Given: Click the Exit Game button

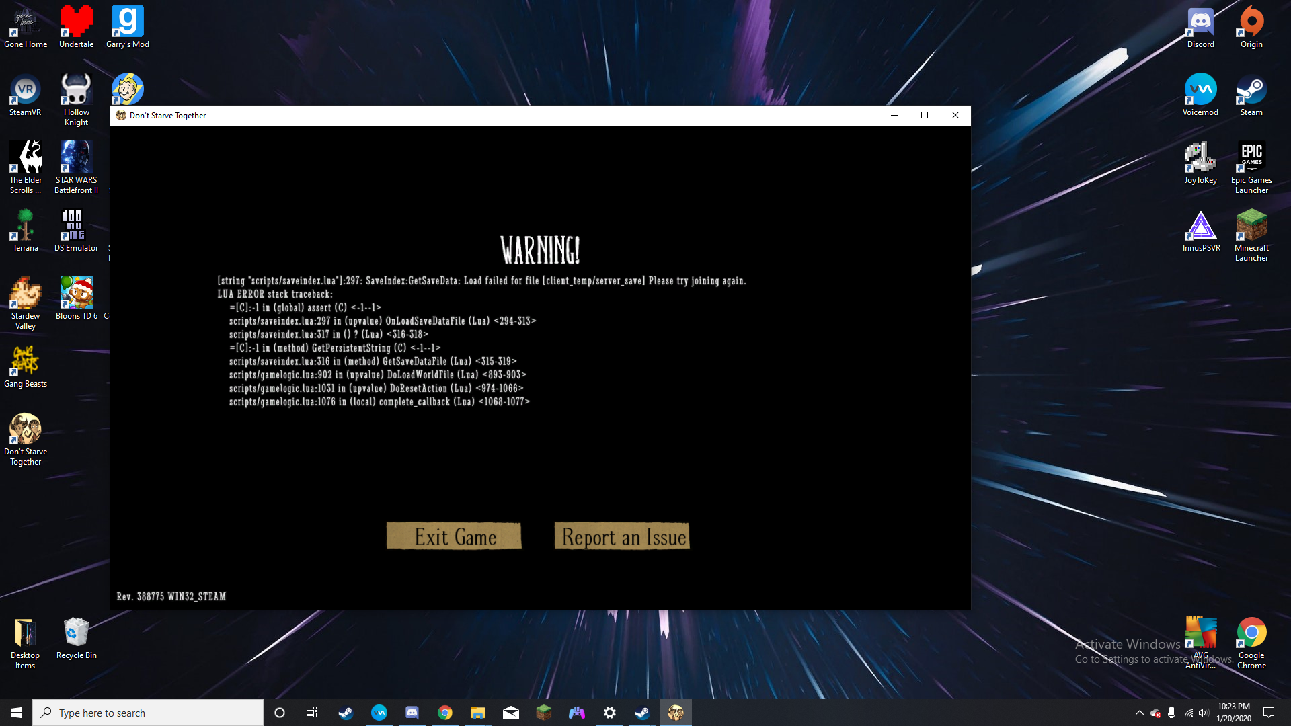Looking at the screenshot, I should (454, 536).
